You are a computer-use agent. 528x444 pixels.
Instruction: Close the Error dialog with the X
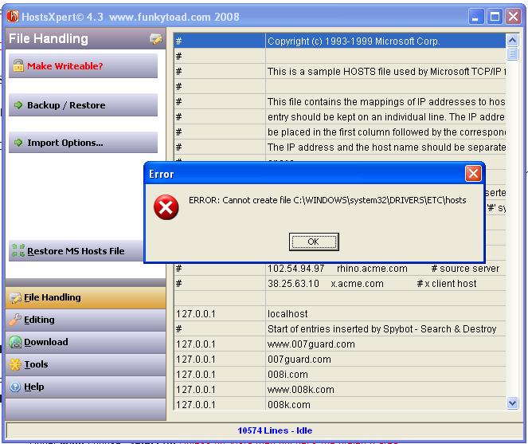[x=473, y=174]
